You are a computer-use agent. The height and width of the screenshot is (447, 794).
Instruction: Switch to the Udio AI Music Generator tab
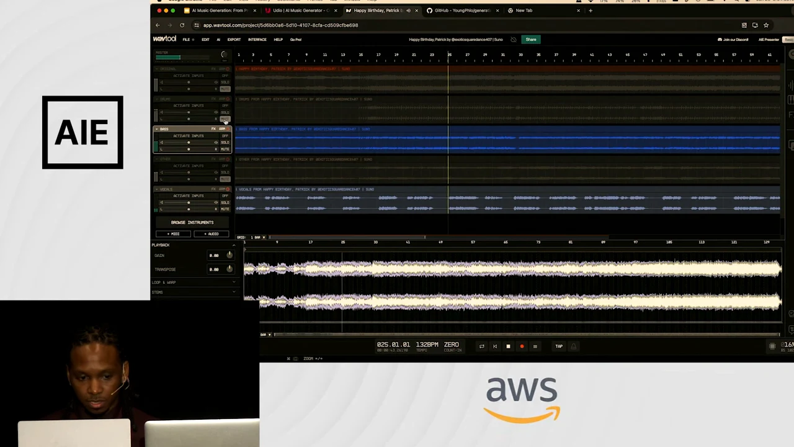click(301, 11)
